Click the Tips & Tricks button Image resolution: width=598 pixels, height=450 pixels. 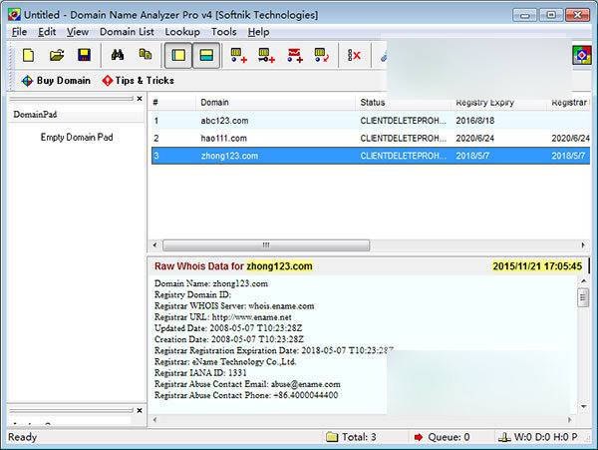pyautogui.click(x=138, y=80)
